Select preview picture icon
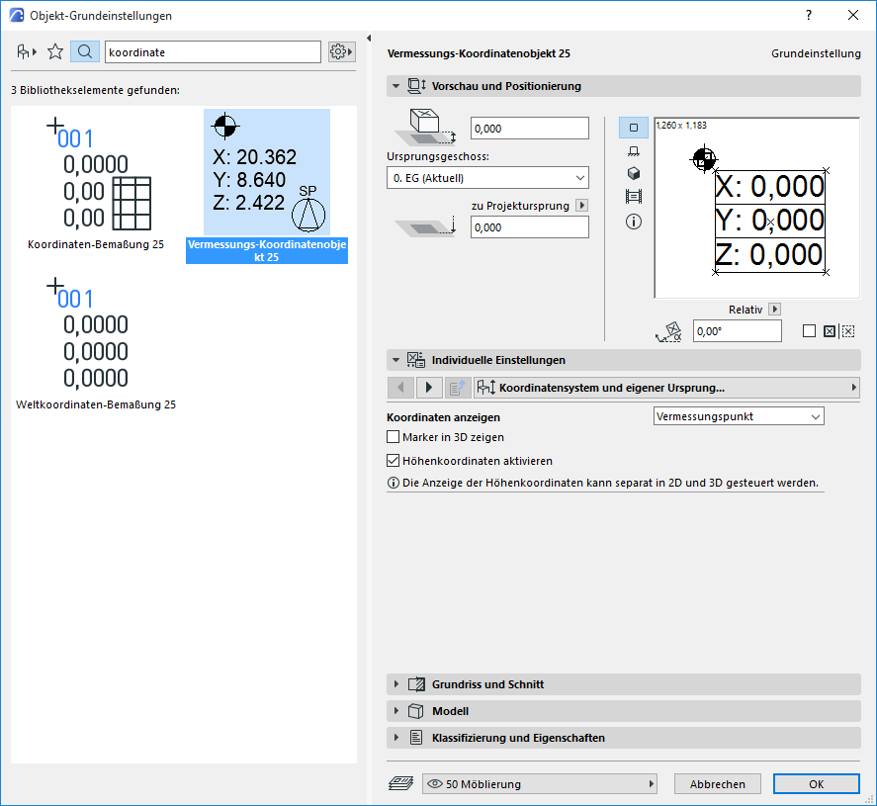 click(x=634, y=197)
